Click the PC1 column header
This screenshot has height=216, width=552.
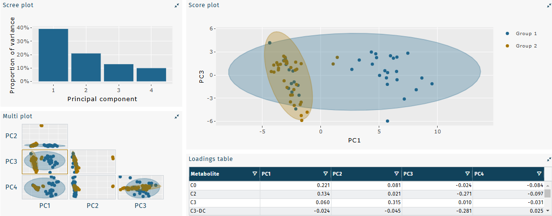[x=290, y=174]
